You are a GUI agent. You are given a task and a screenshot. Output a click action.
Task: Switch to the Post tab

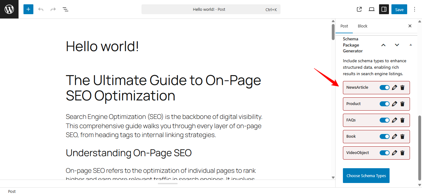pyautogui.click(x=344, y=26)
